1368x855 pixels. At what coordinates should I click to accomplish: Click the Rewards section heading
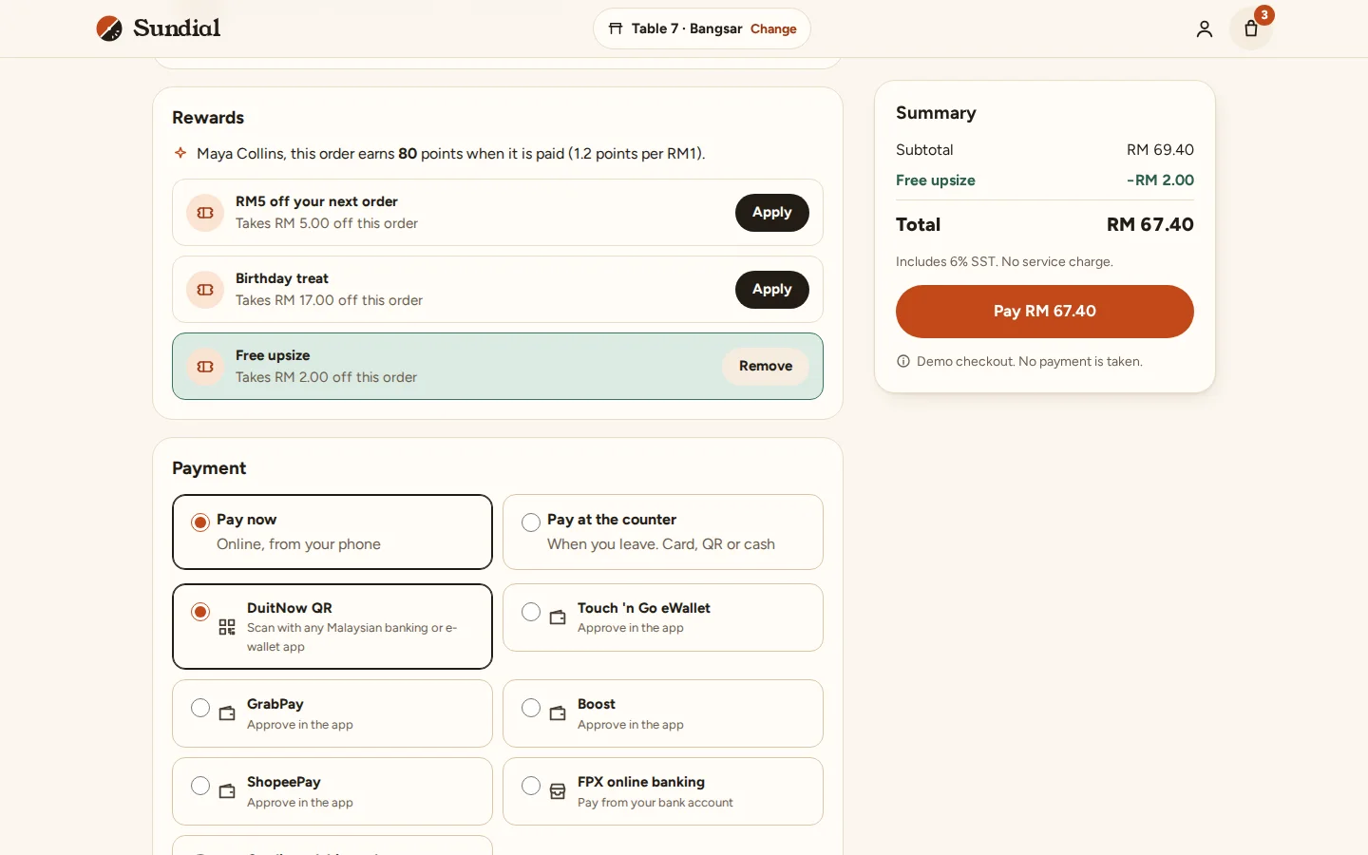(208, 118)
